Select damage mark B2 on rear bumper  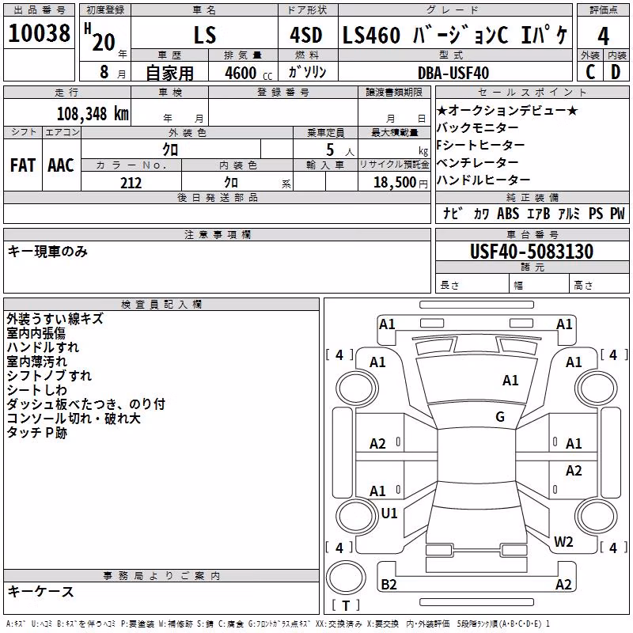(389, 584)
